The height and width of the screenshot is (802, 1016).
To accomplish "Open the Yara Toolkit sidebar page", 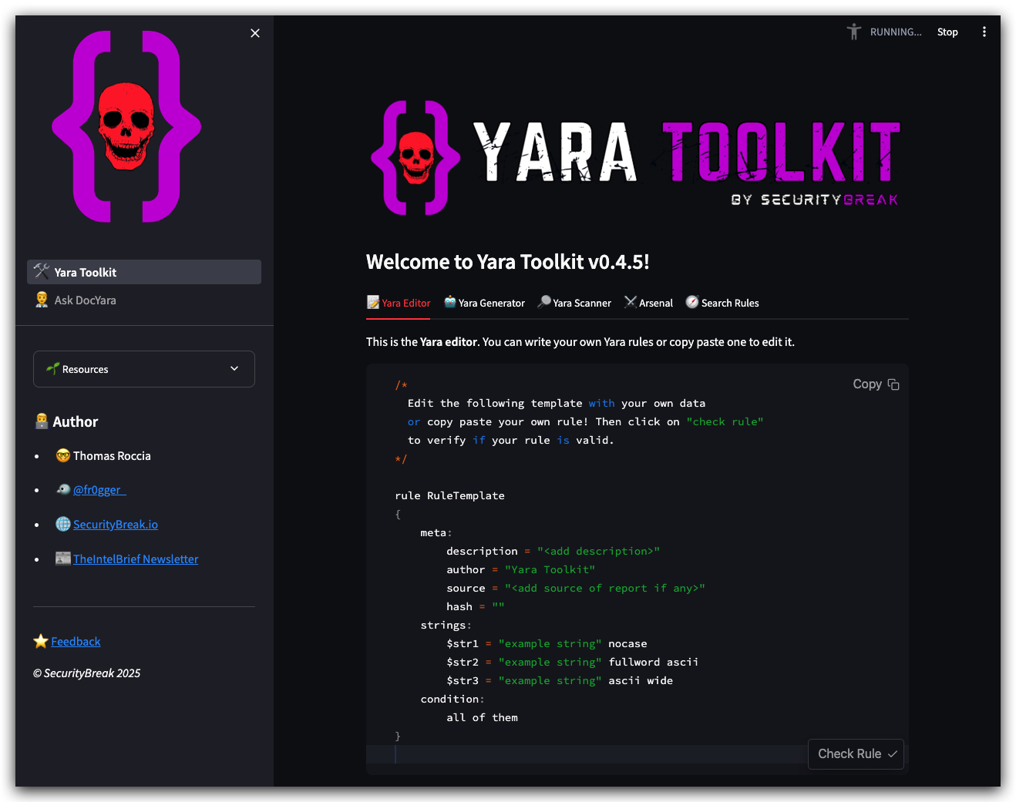I will click(x=144, y=272).
